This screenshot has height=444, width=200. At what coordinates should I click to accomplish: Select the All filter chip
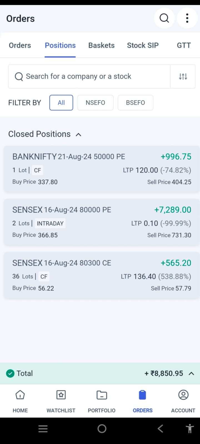[61, 103]
